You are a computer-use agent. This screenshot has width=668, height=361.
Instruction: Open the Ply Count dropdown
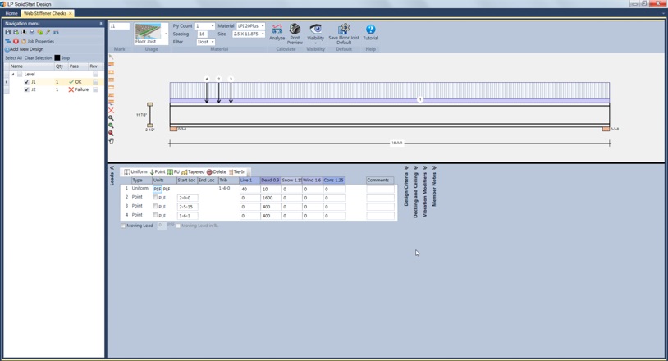pyautogui.click(x=212, y=26)
